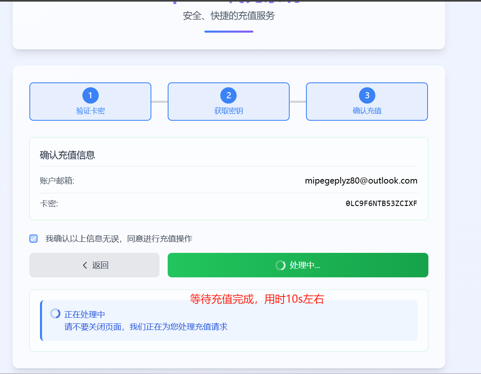Click step 3 确认充值 box
Screen dimensions: 481x374
pyautogui.click(x=367, y=102)
